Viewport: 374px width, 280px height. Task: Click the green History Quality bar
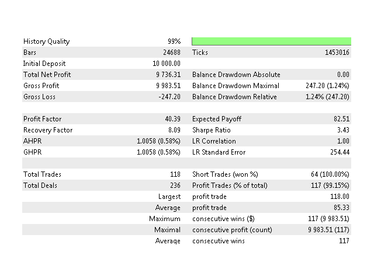click(271, 41)
